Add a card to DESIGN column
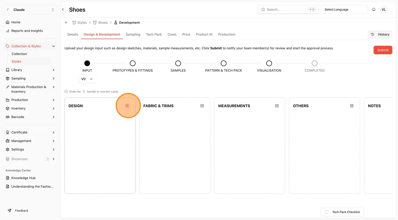Viewport: 398px width, 220px height. pyautogui.click(x=127, y=106)
